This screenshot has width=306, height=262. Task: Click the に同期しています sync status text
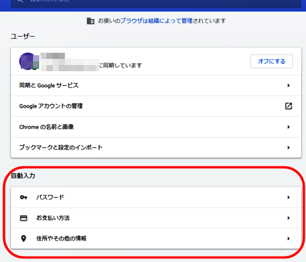click(x=121, y=66)
